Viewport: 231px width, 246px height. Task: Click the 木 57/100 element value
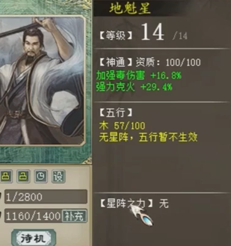[122, 126]
